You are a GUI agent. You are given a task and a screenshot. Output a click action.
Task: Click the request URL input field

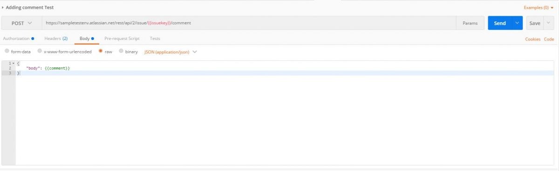(249, 23)
